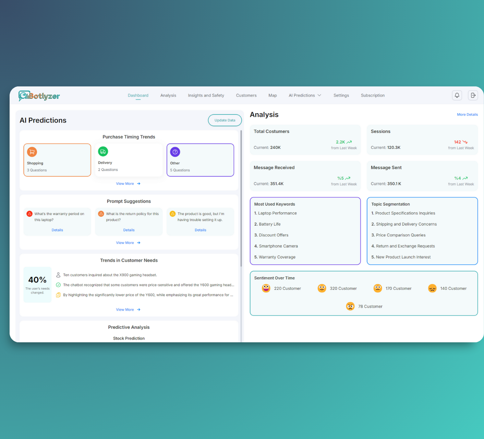Open the More Details link
Screen dimensions: 484x439
click(x=467, y=115)
